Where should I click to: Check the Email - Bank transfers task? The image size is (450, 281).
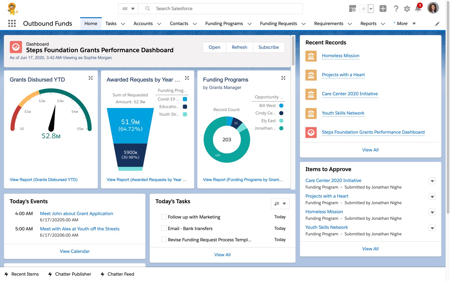click(164, 228)
